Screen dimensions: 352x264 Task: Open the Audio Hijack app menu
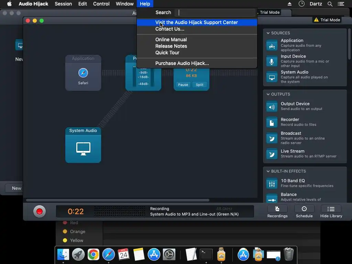[33, 4]
